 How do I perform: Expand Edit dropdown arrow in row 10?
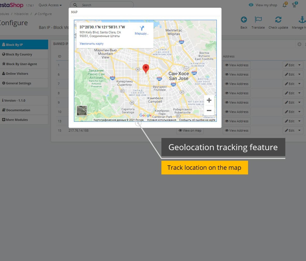pos(300,112)
